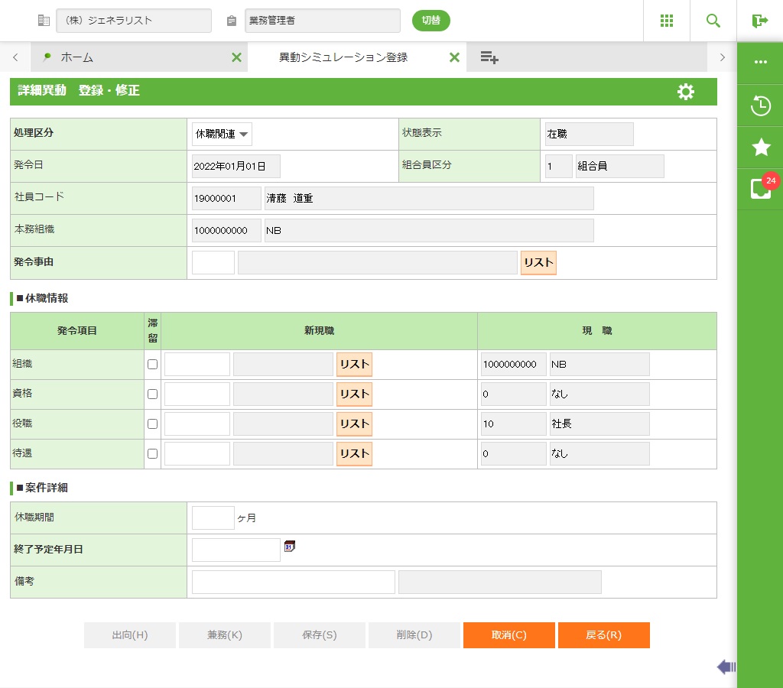Open favorites star icon in sidebar
The width and height of the screenshot is (783, 688).
tap(760, 148)
